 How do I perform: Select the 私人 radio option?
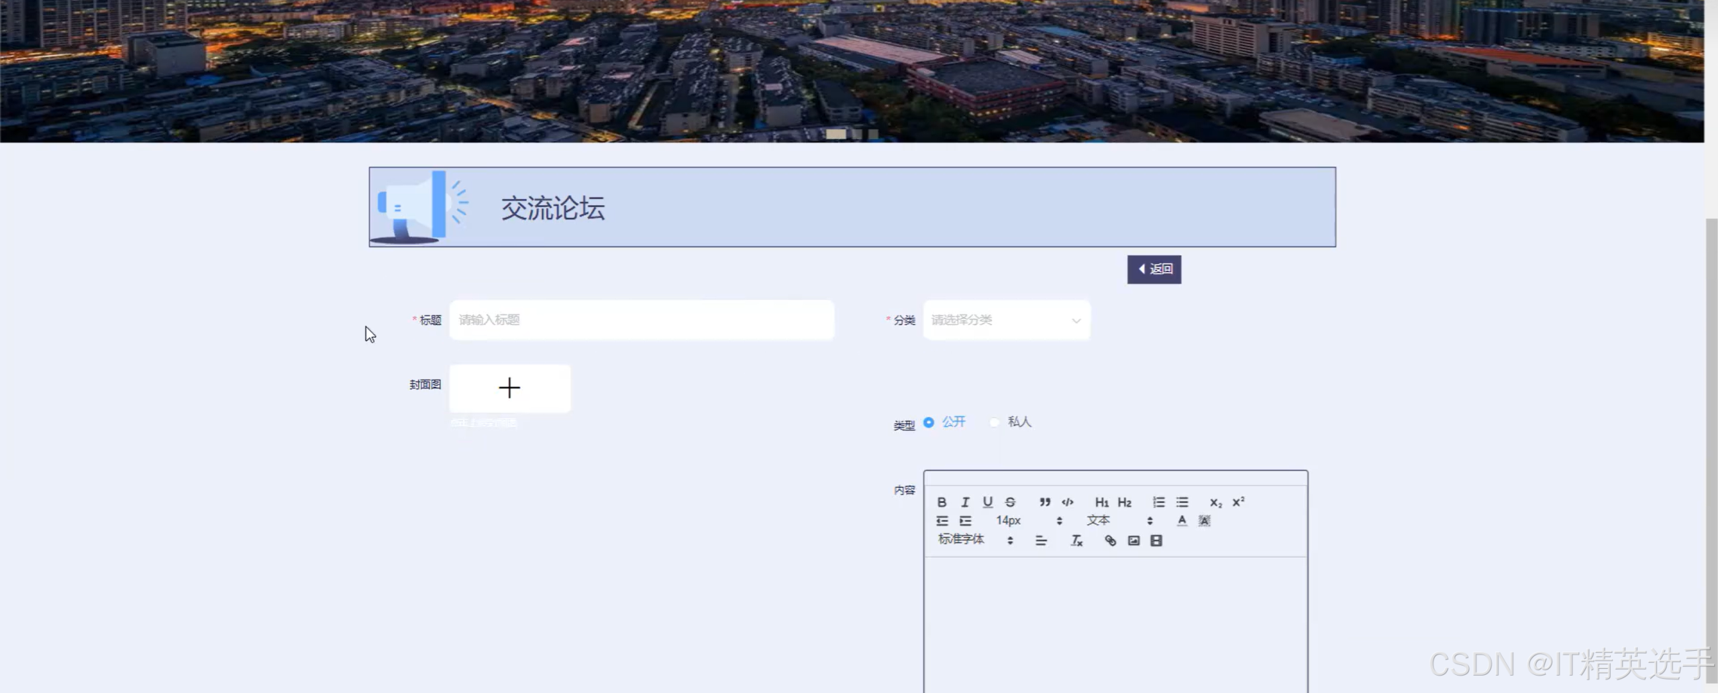click(995, 422)
